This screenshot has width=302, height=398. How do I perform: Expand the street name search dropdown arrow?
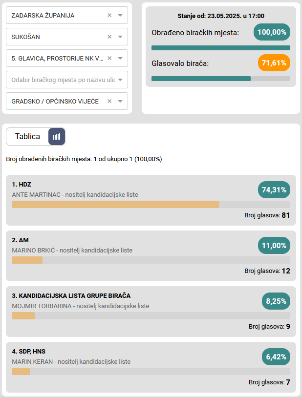coord(120,80)
